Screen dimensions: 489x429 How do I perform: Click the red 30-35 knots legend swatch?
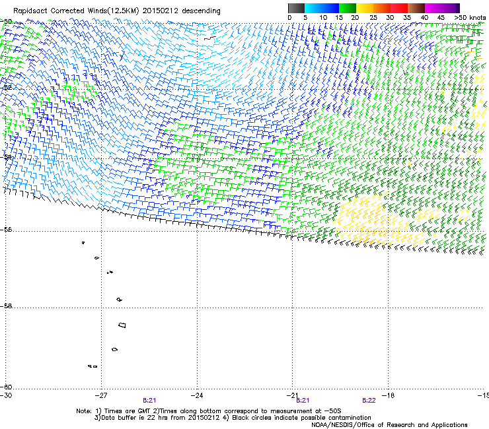(x=399, y=8)
